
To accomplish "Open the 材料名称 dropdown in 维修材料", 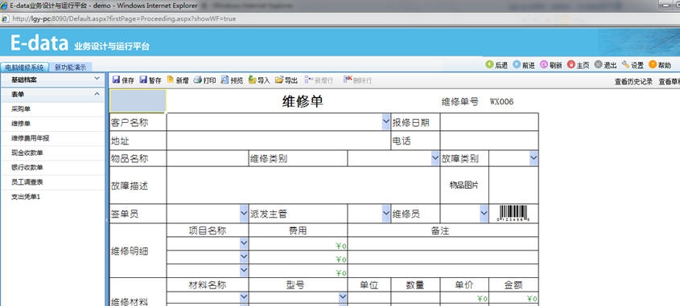I will pyautogui.click(x=244, y=297).
